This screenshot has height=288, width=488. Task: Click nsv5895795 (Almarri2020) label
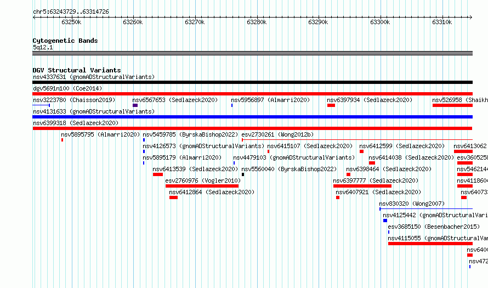pyautogui.click(x=100, y=134)
